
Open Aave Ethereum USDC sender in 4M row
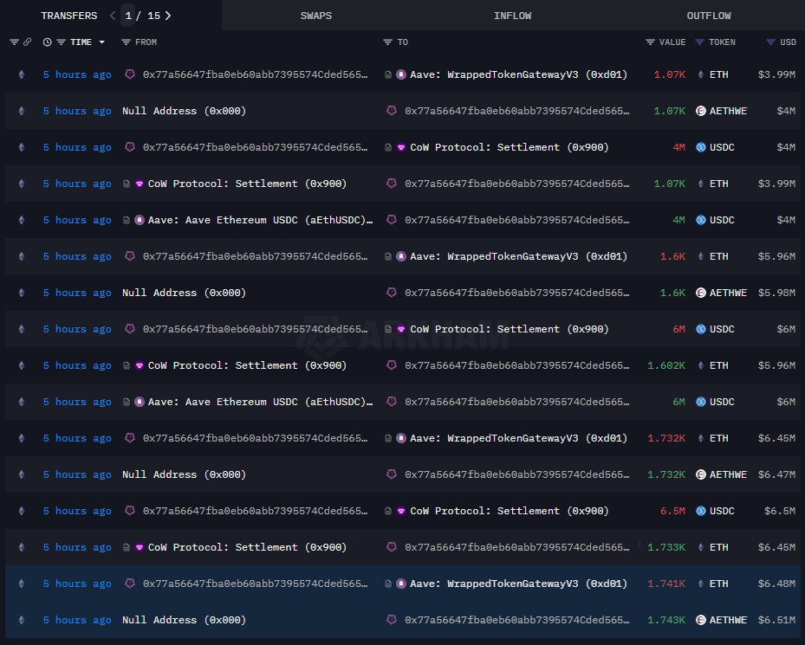[260, 220]
